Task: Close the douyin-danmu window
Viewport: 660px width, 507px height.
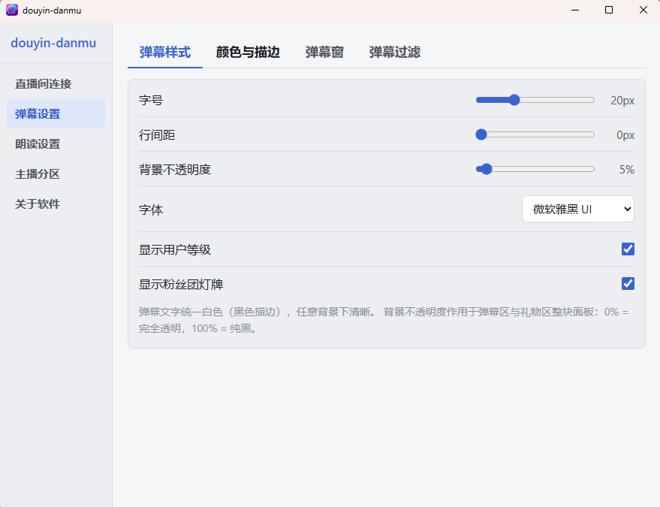Action: point(643,10)
